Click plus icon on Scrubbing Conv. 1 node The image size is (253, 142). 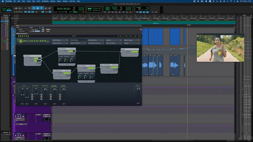[69, 75]
